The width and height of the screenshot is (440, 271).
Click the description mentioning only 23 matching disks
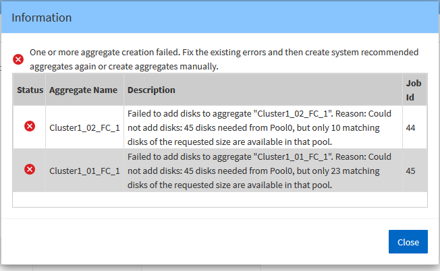262,170
